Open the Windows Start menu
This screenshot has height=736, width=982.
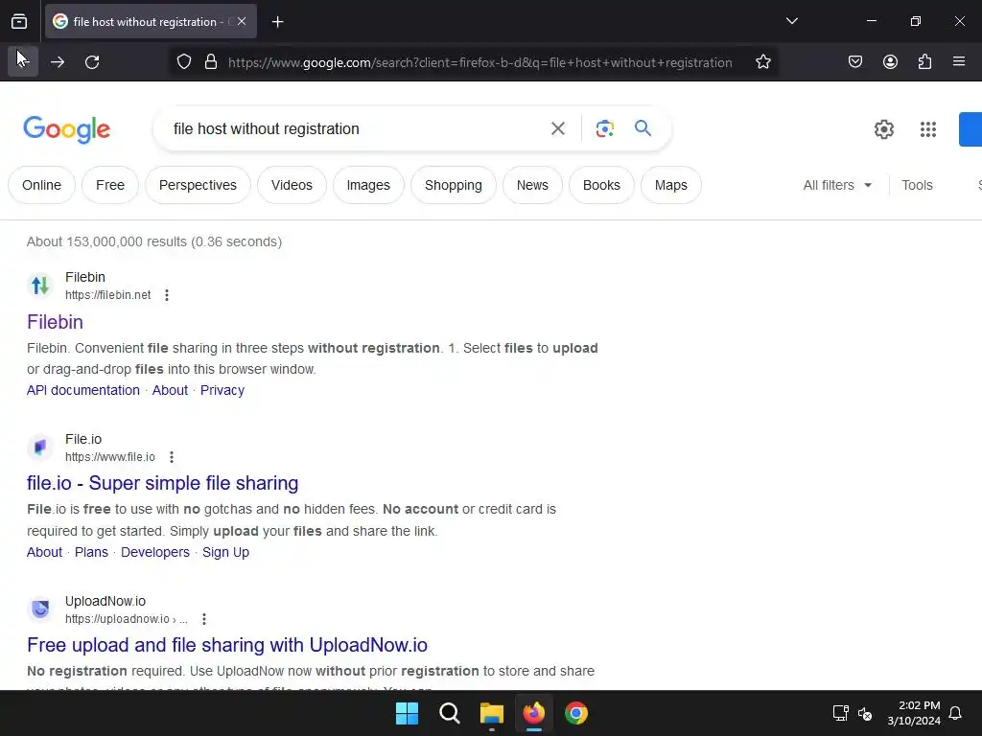click(407, 713)
